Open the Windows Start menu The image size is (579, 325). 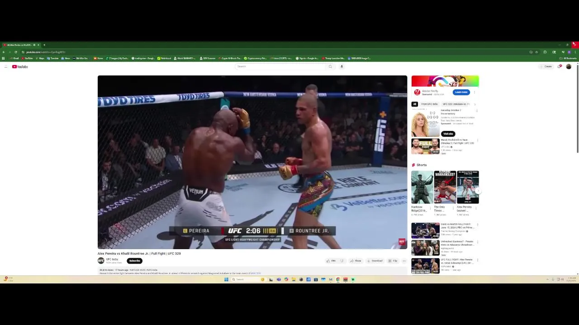226,279
